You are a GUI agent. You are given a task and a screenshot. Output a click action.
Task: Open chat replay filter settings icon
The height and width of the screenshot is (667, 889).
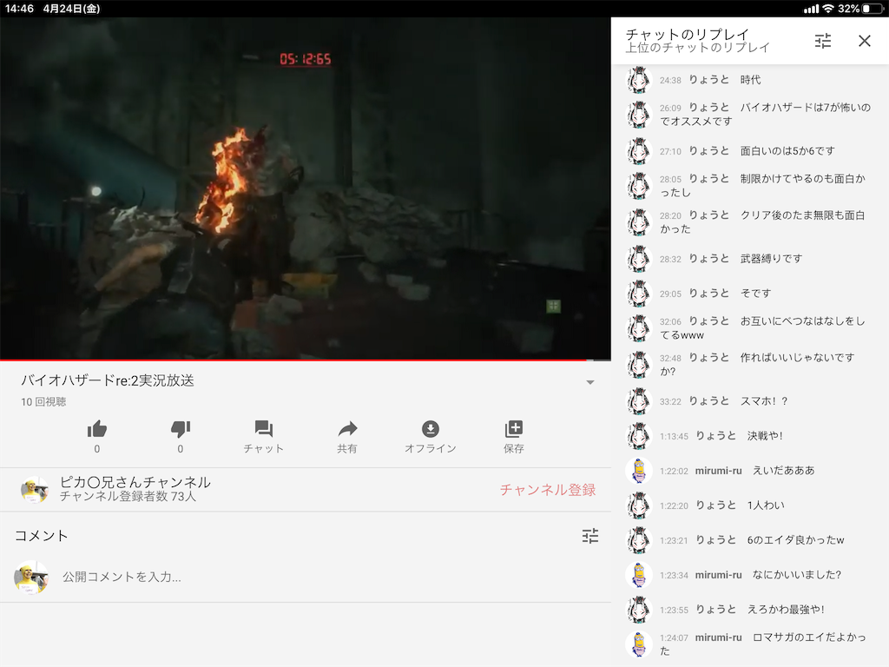point(823,41)
